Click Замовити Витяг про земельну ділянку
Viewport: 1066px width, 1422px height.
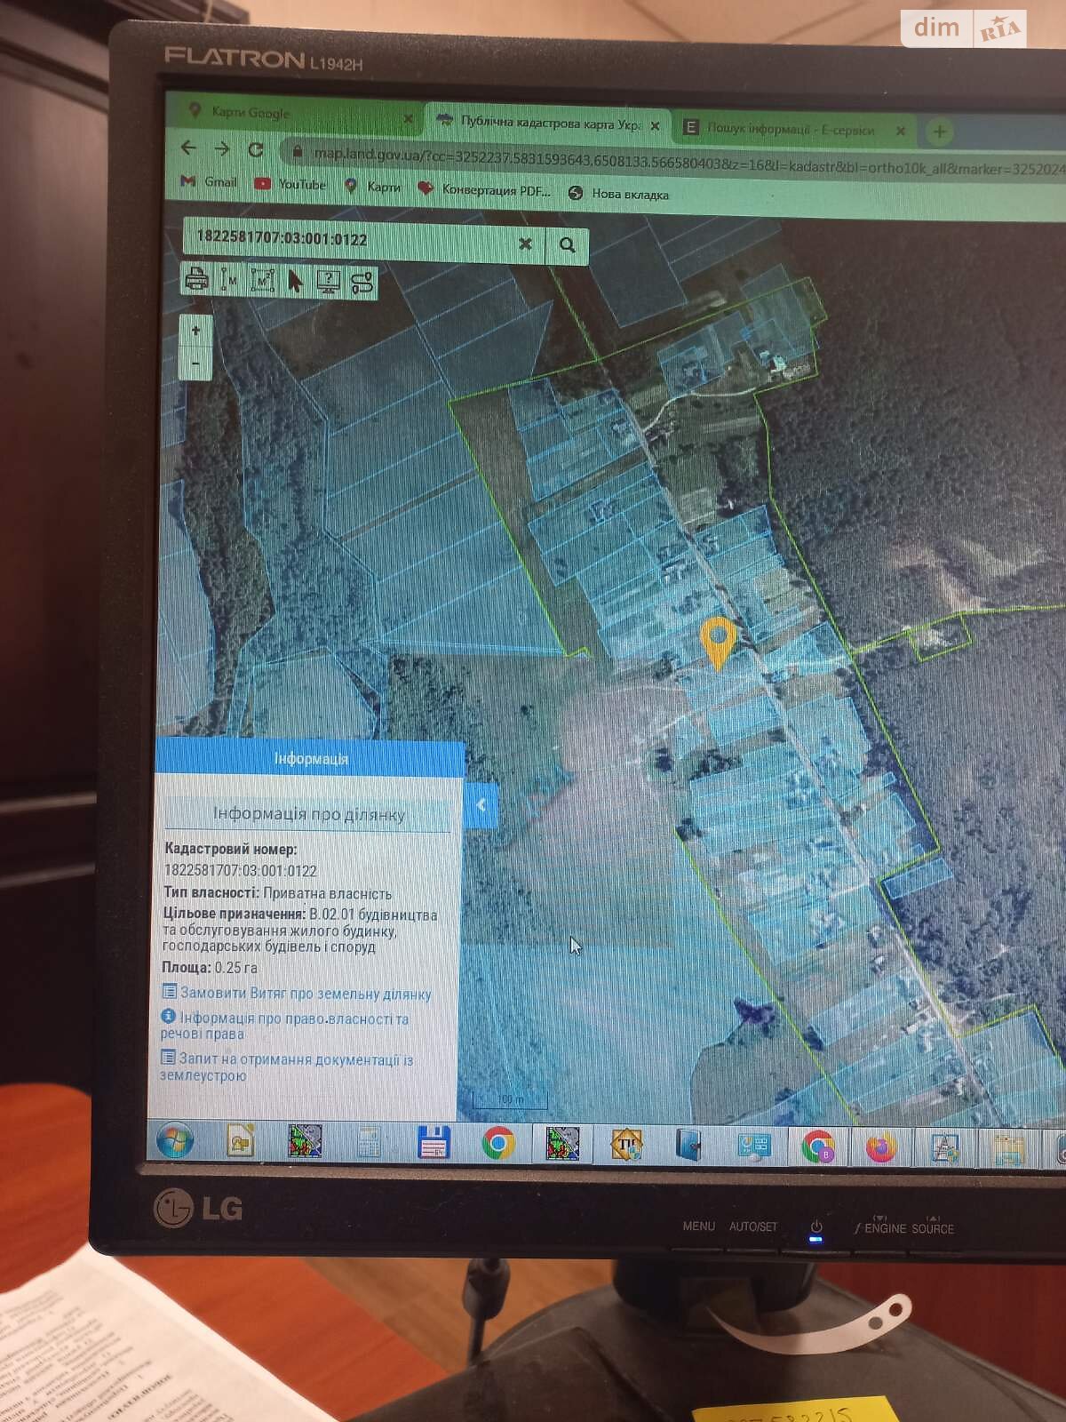[x=297, y=993]
